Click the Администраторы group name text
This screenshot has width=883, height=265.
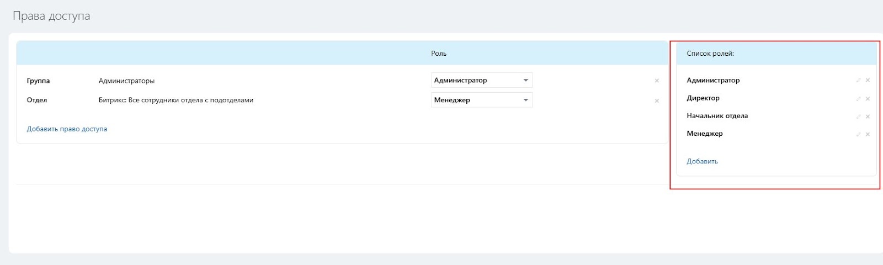click(x=126, y=81)
